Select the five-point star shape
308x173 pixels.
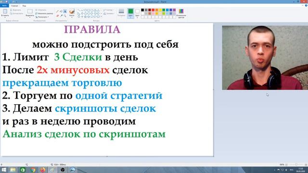[x=85, y=17]
